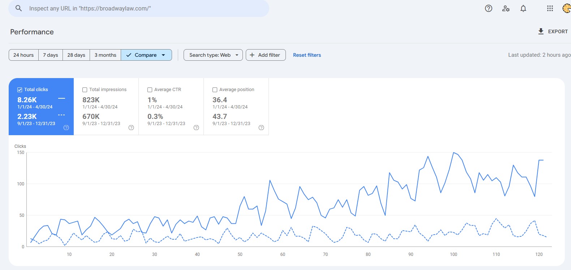Click the search magnifier icon
This screenshot has height=270, width=571.
(x=19, y=8)
